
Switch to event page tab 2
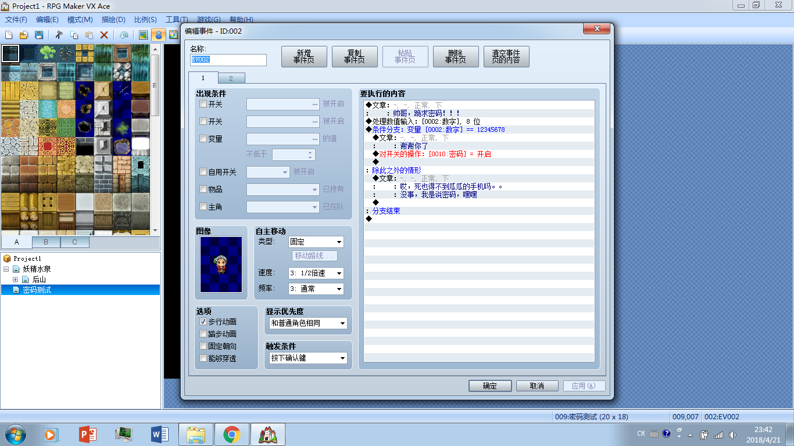[x=231, y=78]
